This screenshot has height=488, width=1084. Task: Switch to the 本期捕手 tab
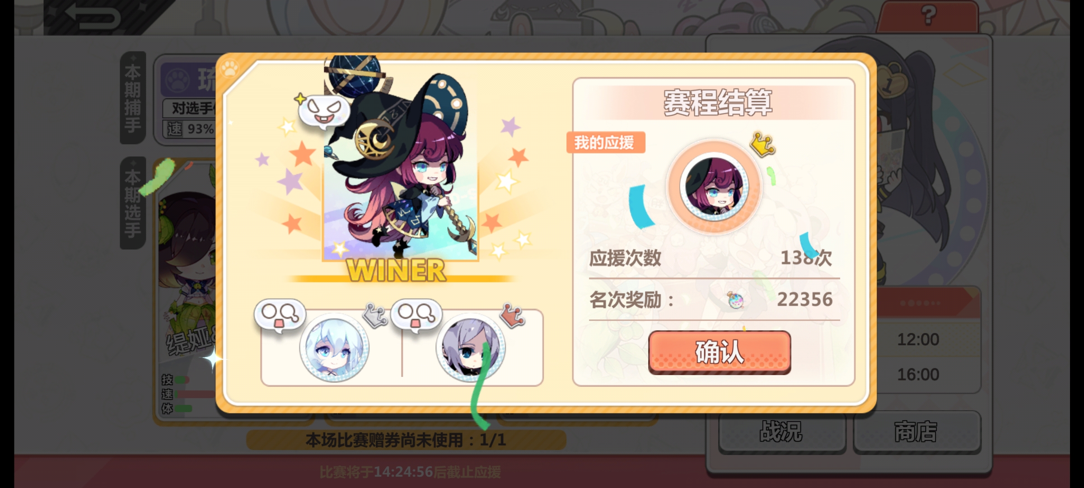point(133,98)
